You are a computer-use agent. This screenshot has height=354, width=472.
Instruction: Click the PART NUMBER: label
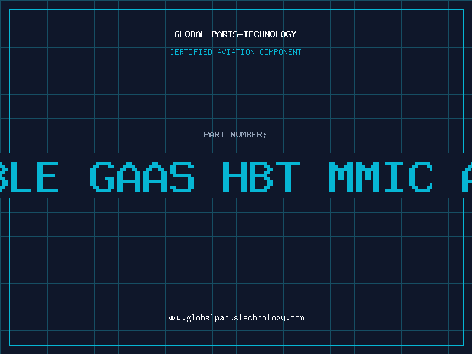(235, 135)
